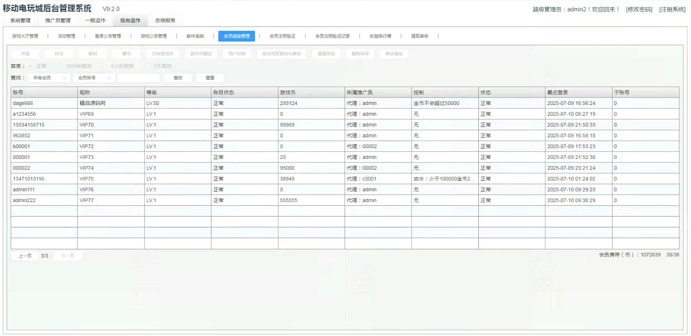Go to the 会员注册验证 sub-tab
691x336 pixels.
(282, 36)
